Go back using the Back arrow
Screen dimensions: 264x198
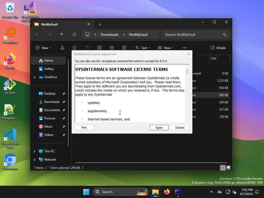[x=37, y=35]
